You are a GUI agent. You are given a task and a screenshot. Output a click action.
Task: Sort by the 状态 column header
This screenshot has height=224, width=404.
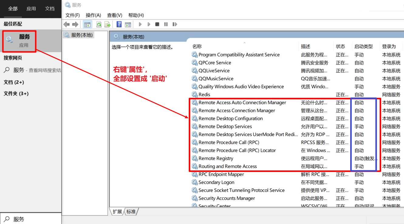coord(341,47)
